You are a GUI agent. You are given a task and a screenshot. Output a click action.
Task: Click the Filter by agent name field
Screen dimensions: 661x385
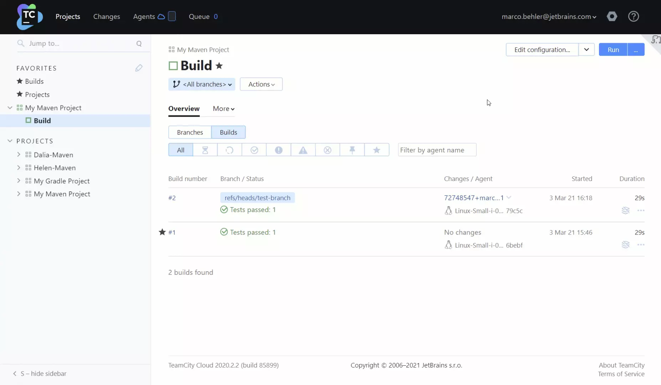(x=437, y=150)
